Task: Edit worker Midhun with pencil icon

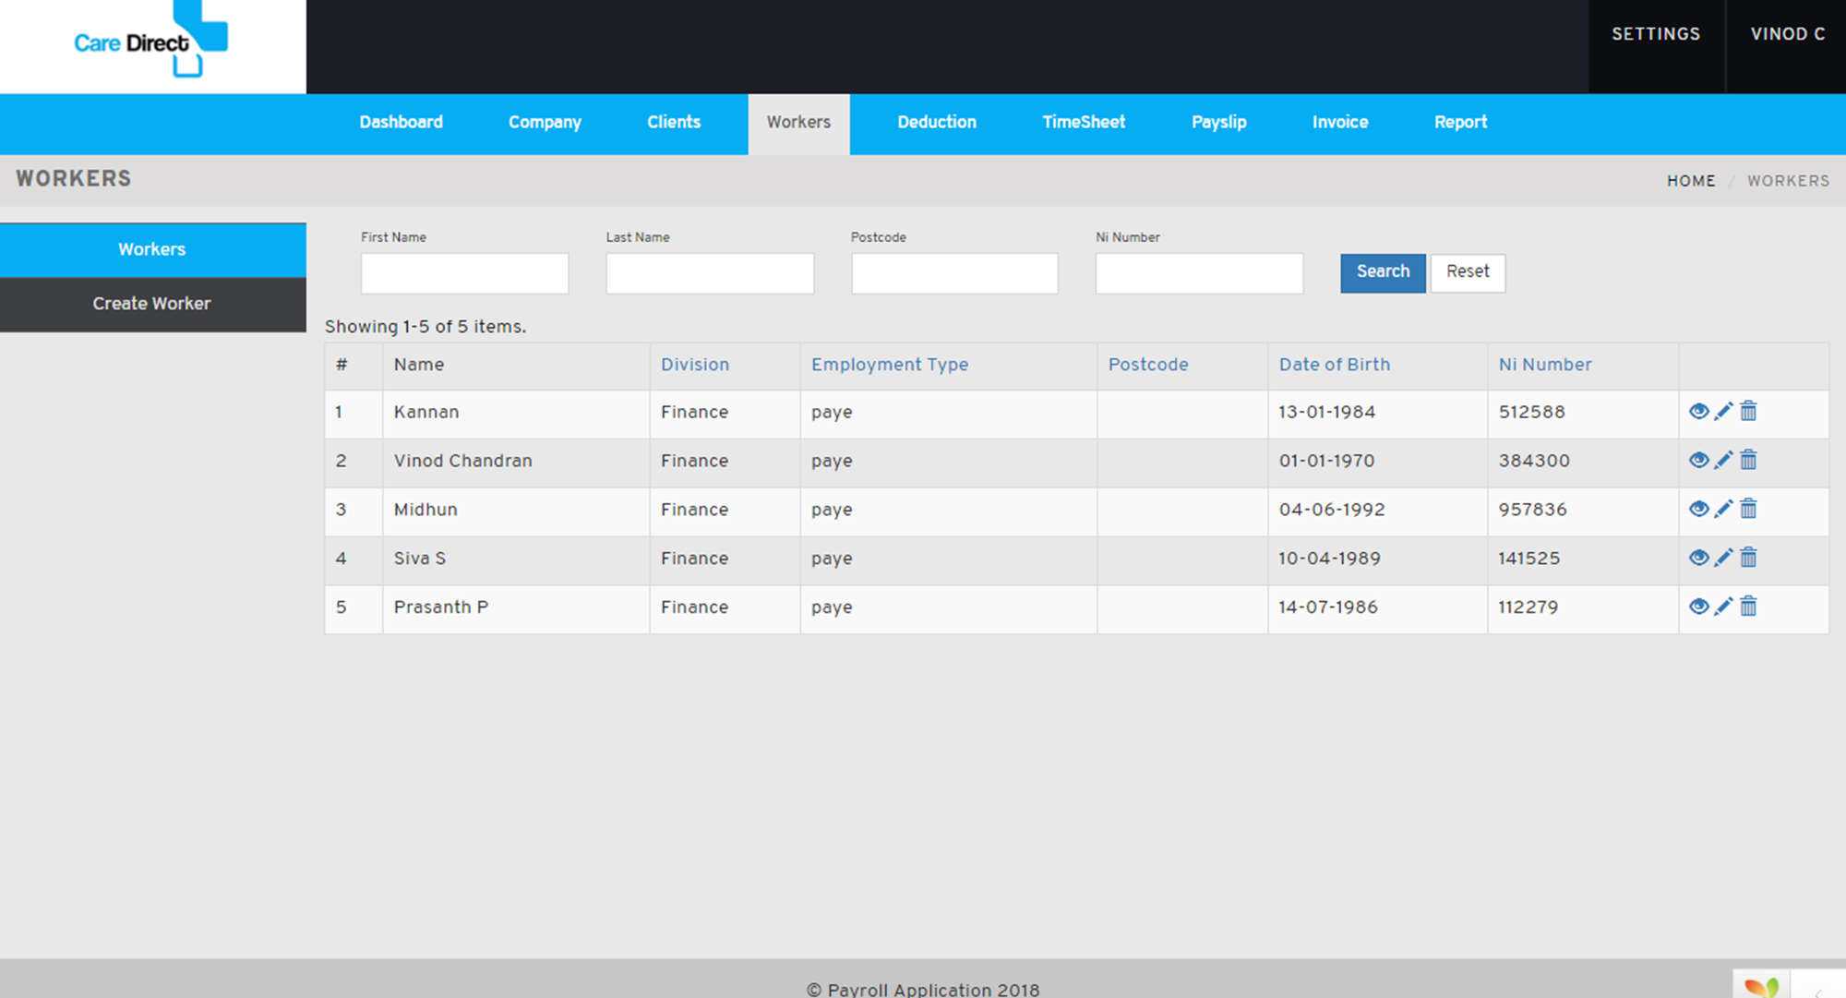Action: pyautogui.click(x=1723, y=510)
